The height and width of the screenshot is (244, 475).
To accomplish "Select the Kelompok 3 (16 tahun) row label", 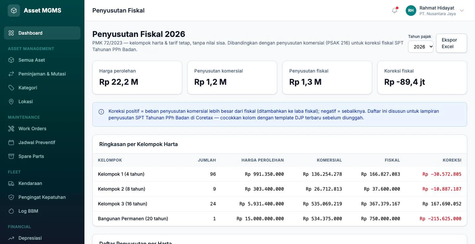I will (x=122, y=204).
